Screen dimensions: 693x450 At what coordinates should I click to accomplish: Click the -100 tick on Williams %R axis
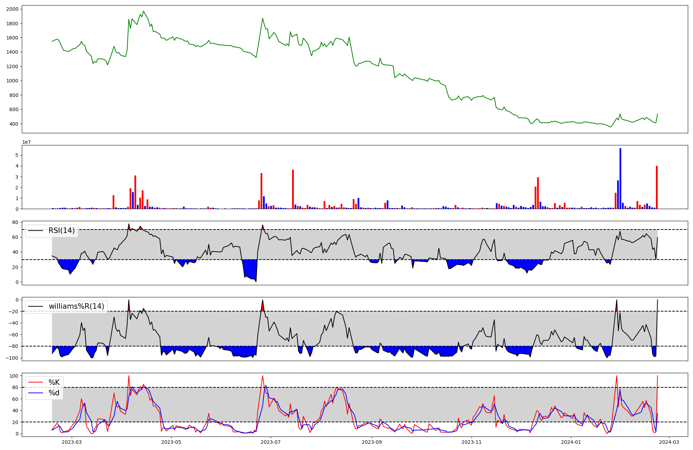[12, 358]
